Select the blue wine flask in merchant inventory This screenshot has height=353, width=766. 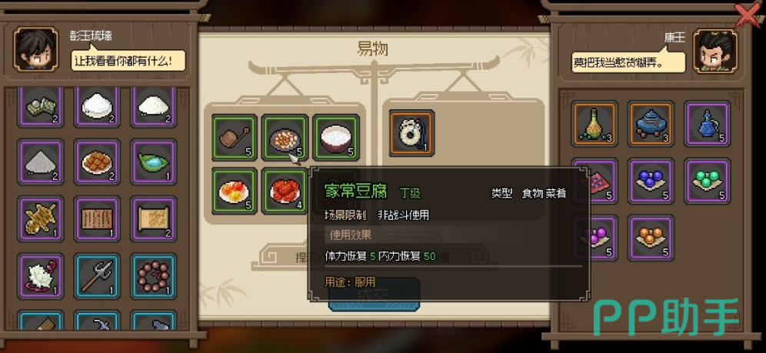click(x=707, y=124)
